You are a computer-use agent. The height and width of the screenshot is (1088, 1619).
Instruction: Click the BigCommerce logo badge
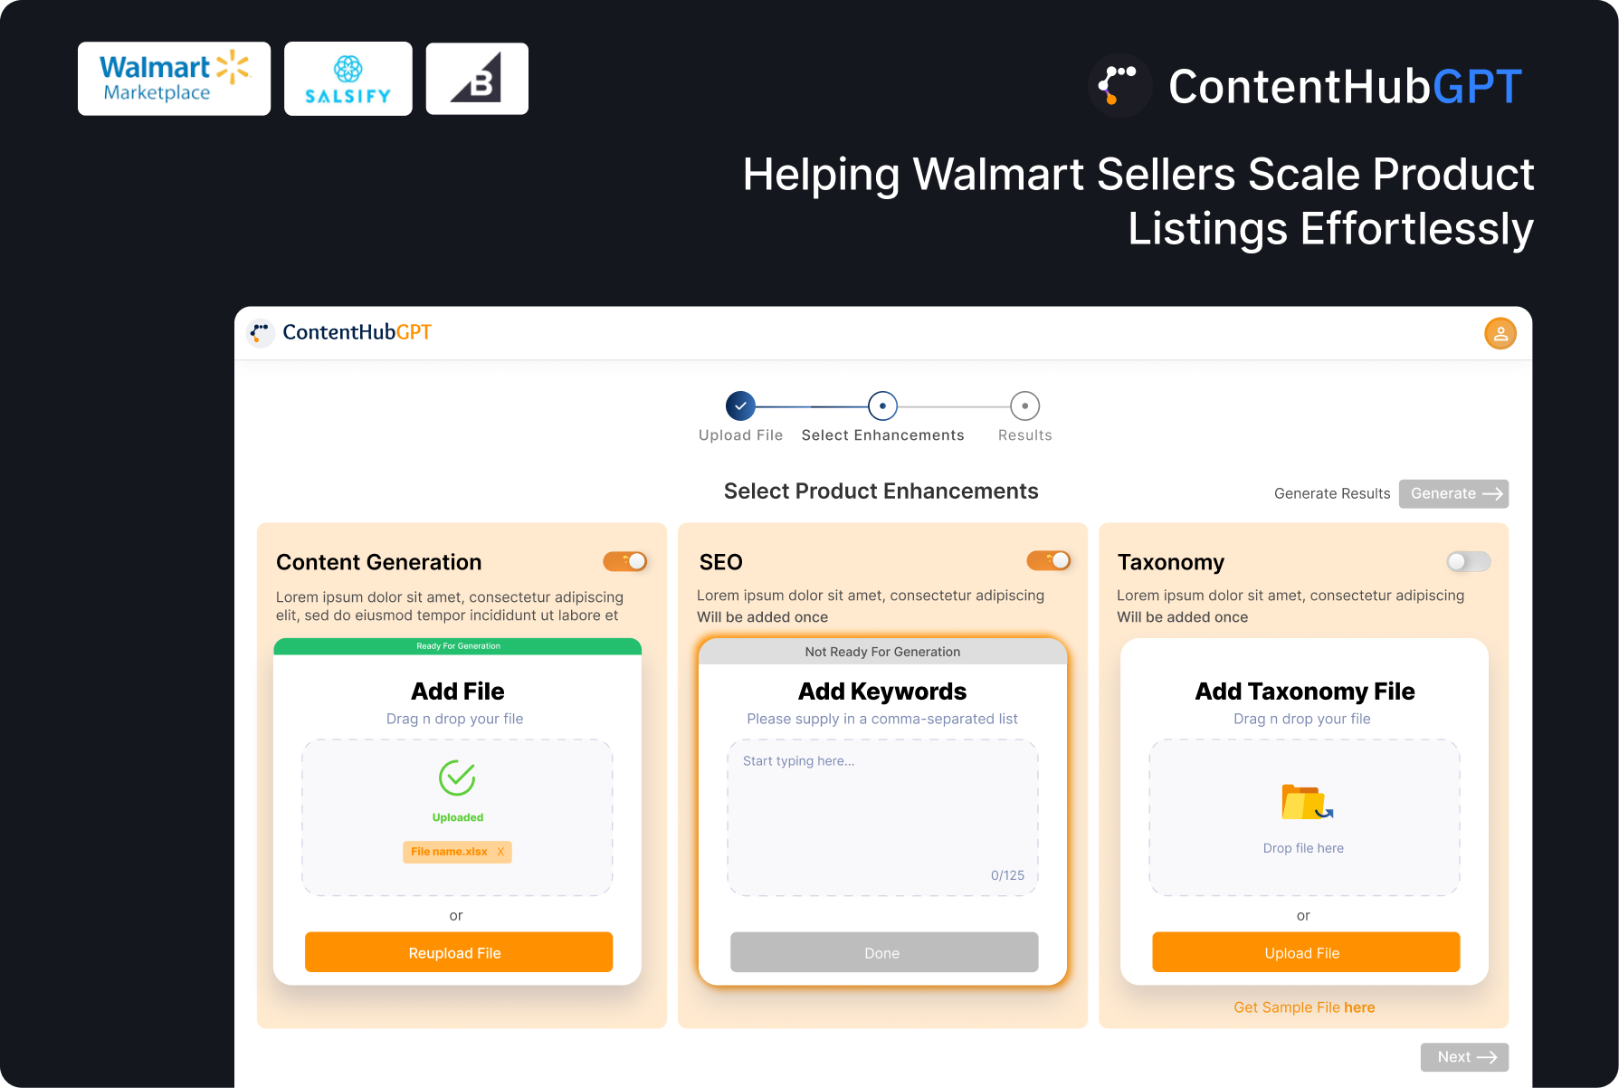click(x=477, y=79)
